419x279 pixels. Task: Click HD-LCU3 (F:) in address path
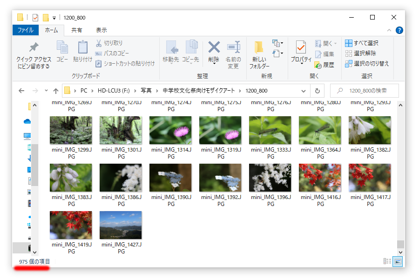[x=114, y=91]
